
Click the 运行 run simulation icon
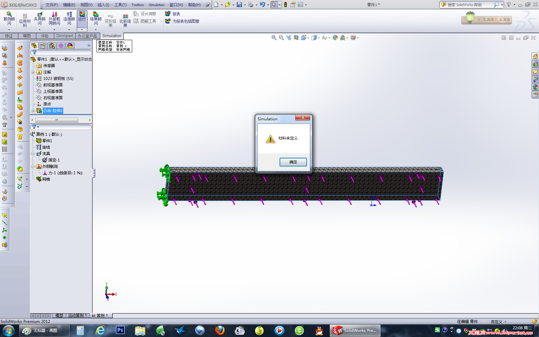pos(82,17)
